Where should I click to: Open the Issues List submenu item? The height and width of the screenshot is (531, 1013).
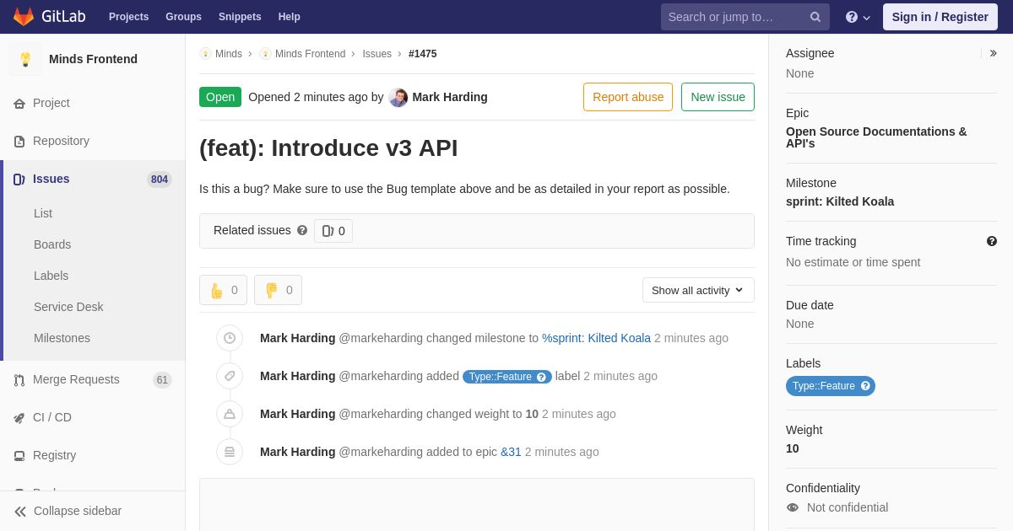pos(43,213)
